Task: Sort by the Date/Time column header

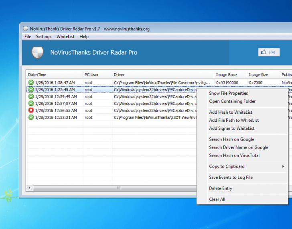Action: point(55,75)
